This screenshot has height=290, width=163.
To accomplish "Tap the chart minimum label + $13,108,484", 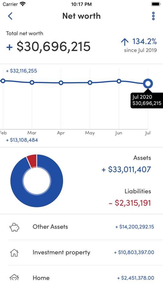I will 22,140.
